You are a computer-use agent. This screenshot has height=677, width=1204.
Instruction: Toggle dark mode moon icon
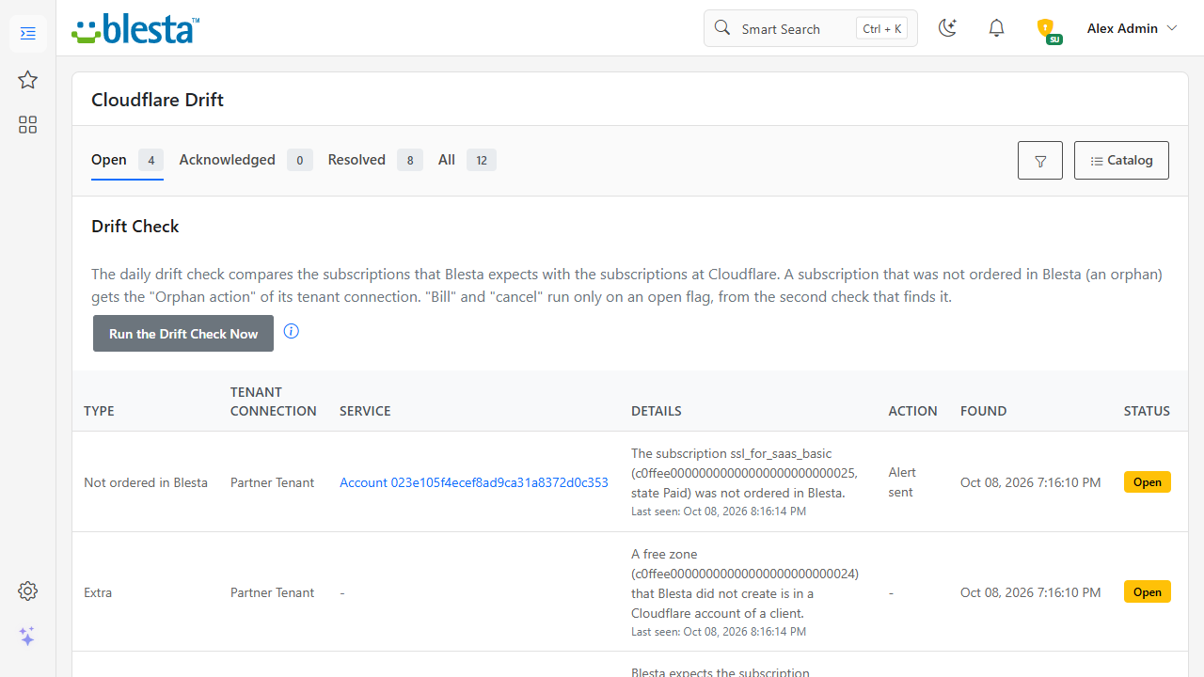(x=948, y=28)
